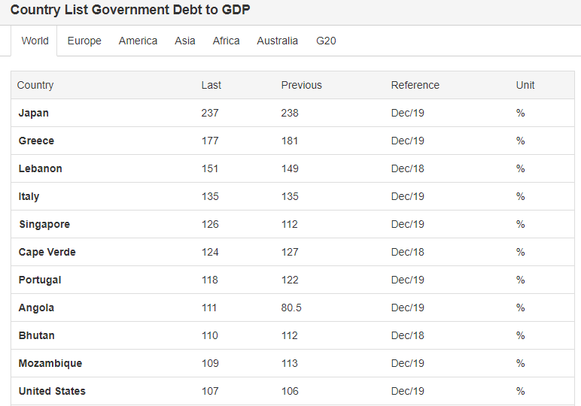This screenshot has width=581, height=406.
Task: Open the Greece country link
Action: point(36,141)
